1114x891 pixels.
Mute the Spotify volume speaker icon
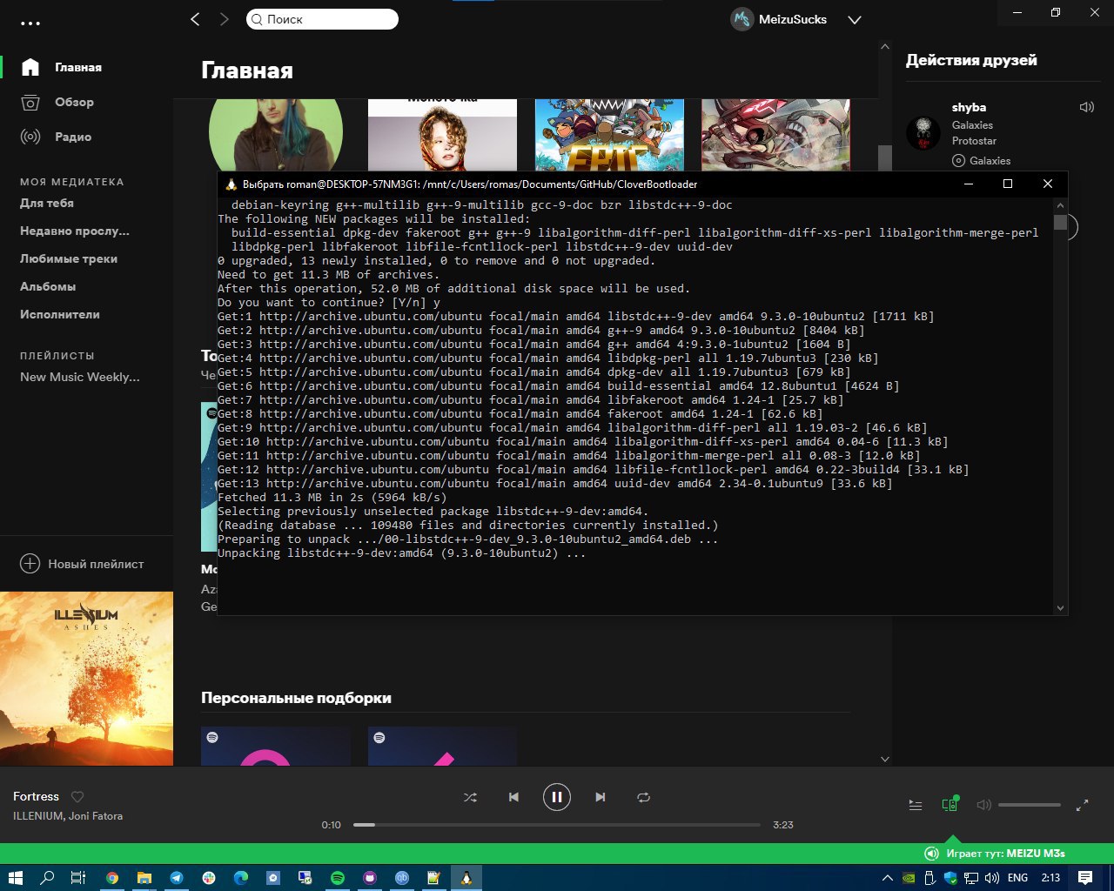(x=984, y=805)
